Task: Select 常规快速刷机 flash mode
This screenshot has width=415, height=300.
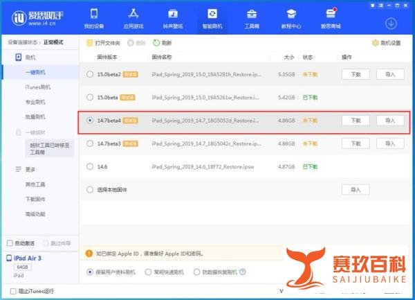Action: pyautogui.click(x=148, y=272)
